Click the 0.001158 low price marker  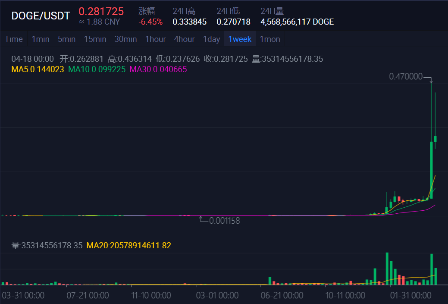pos(224,221)
